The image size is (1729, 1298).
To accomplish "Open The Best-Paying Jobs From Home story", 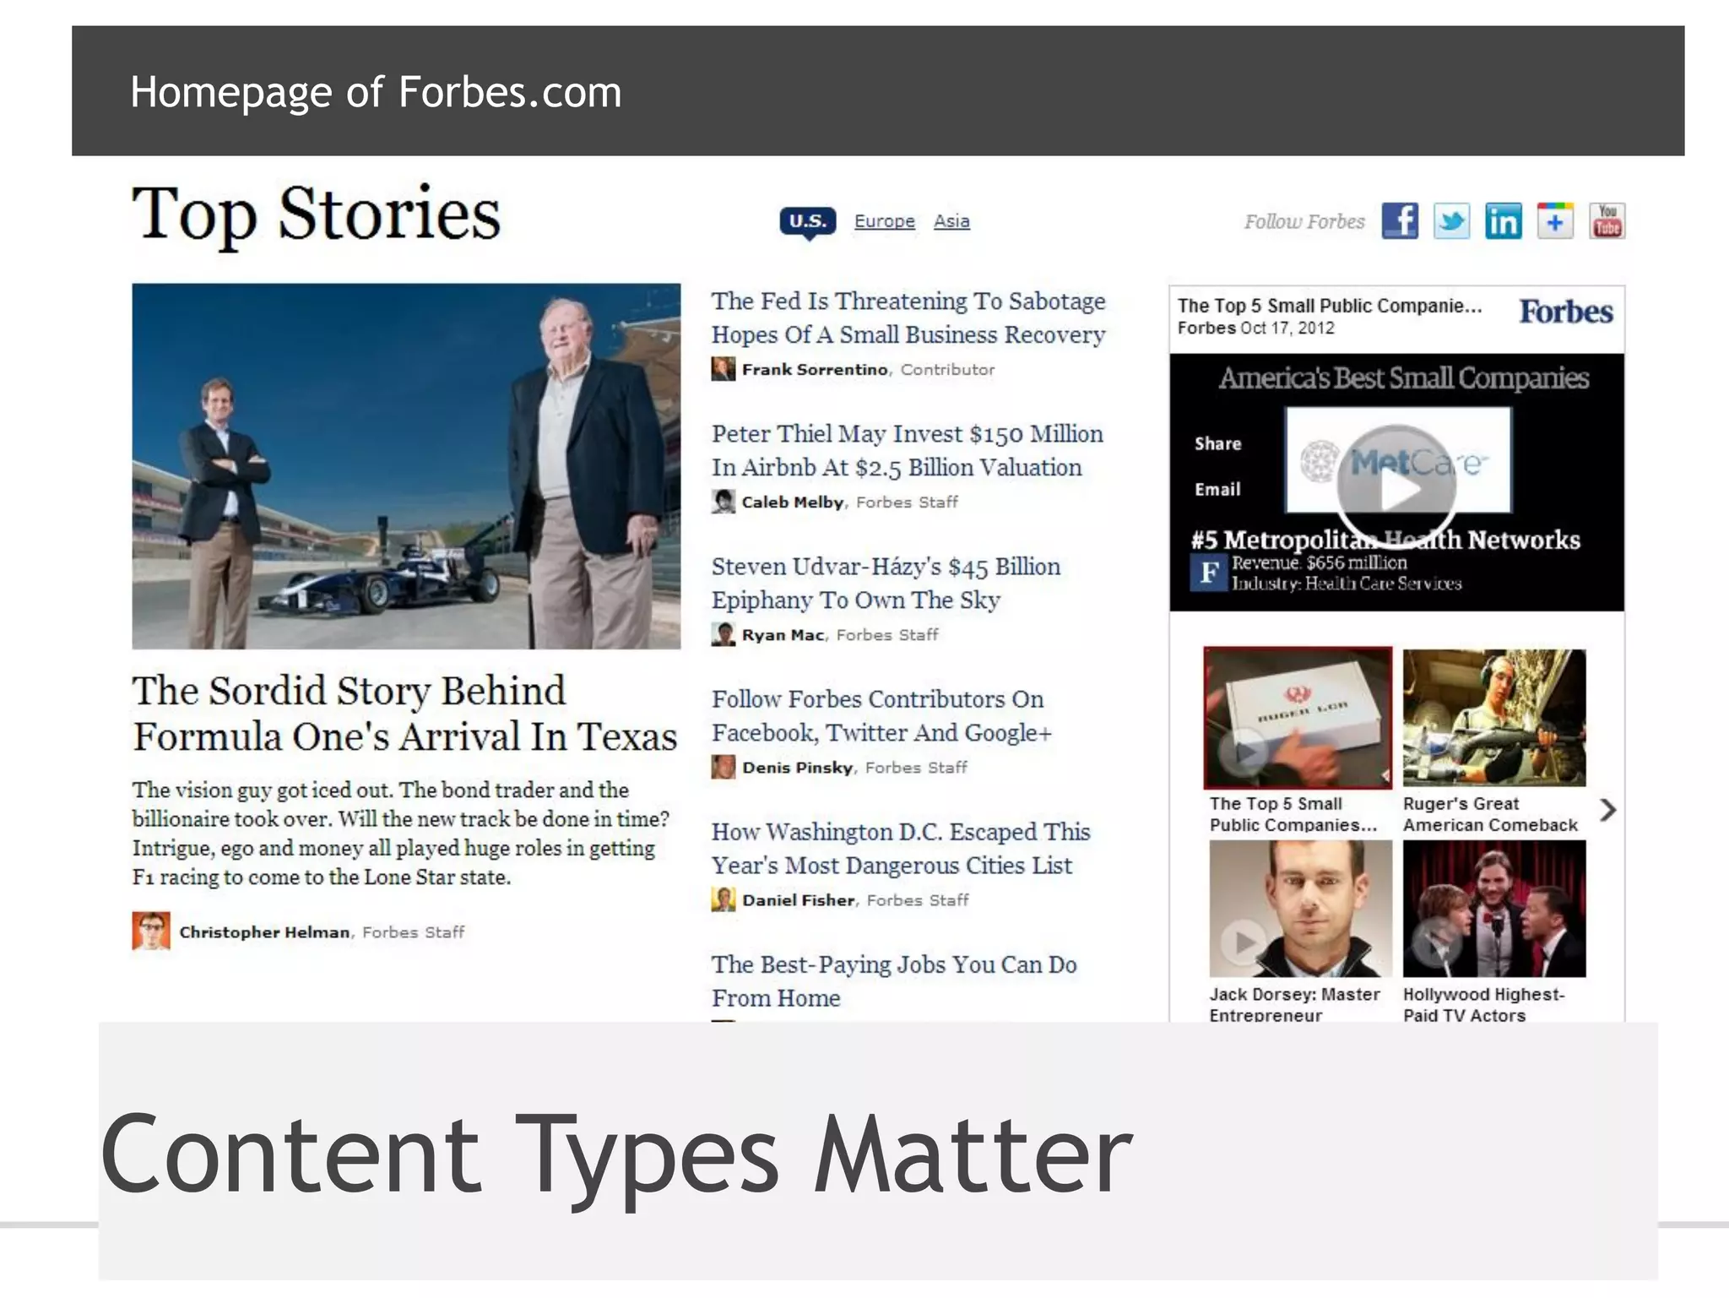I will 894,980.
